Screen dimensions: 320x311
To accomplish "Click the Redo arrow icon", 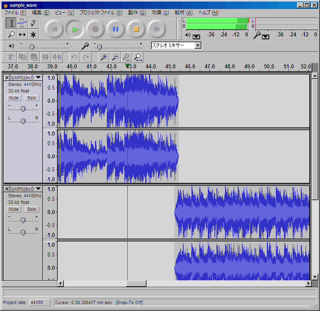I will (86, 57).
